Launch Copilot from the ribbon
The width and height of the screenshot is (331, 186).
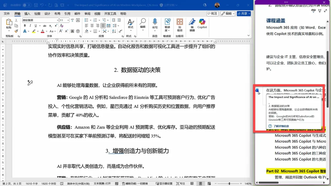click(x=202, y=23)
